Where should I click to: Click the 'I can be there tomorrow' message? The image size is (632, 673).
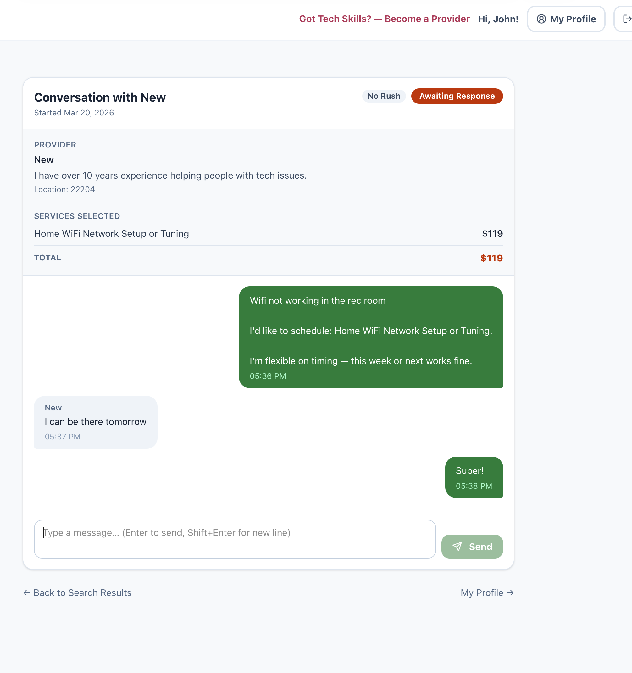point(96,422)
